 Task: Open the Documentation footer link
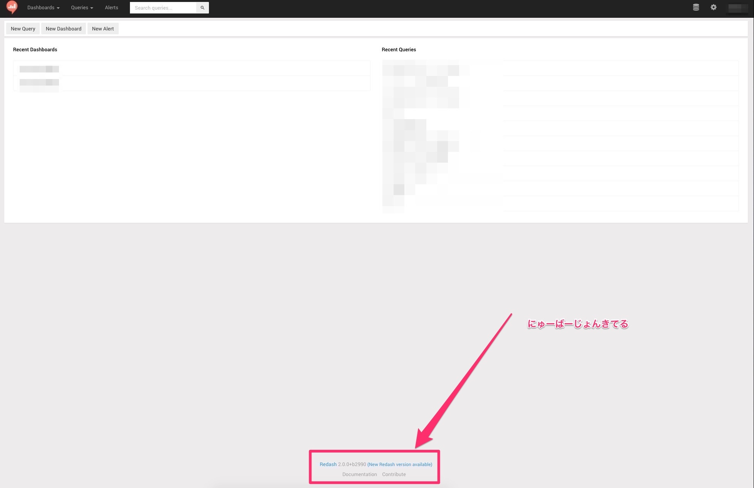pyautogui.click(x=359, y=474)
